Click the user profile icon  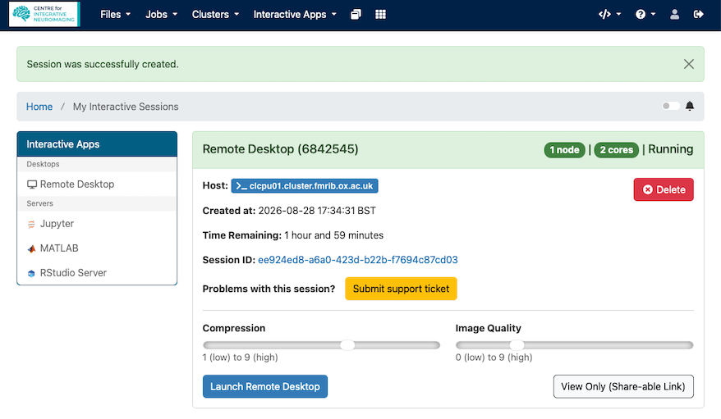(x=674, y=14)
